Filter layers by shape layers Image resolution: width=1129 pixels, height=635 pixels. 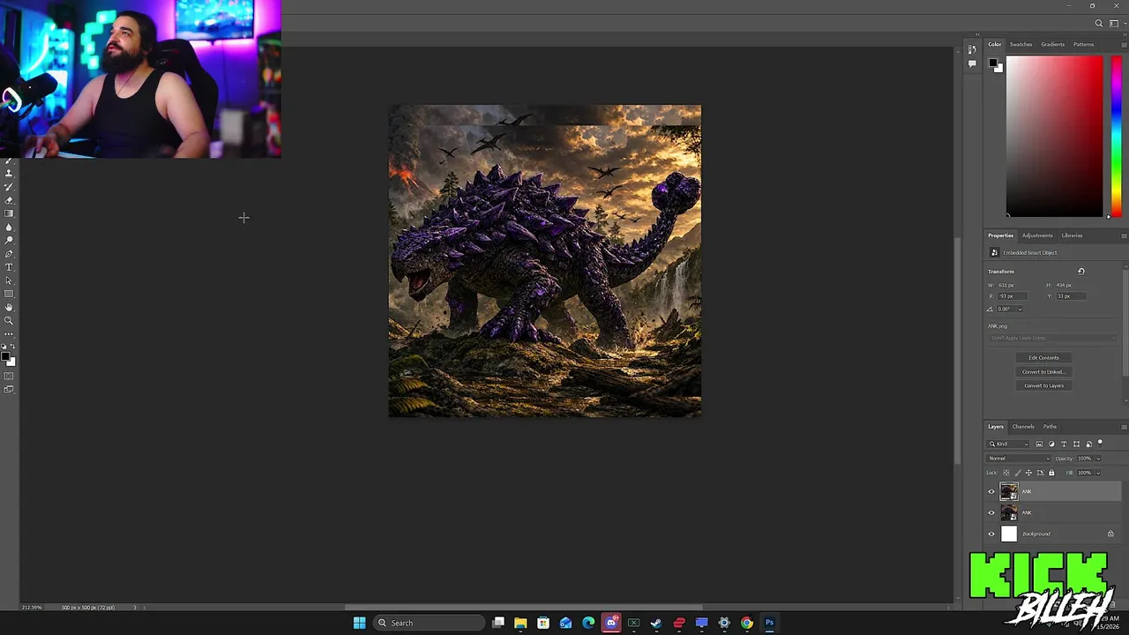[x=1076, y=444]
